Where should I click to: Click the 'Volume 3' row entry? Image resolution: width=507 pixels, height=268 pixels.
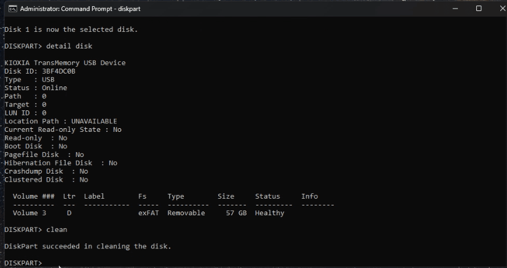click(29, 213)
